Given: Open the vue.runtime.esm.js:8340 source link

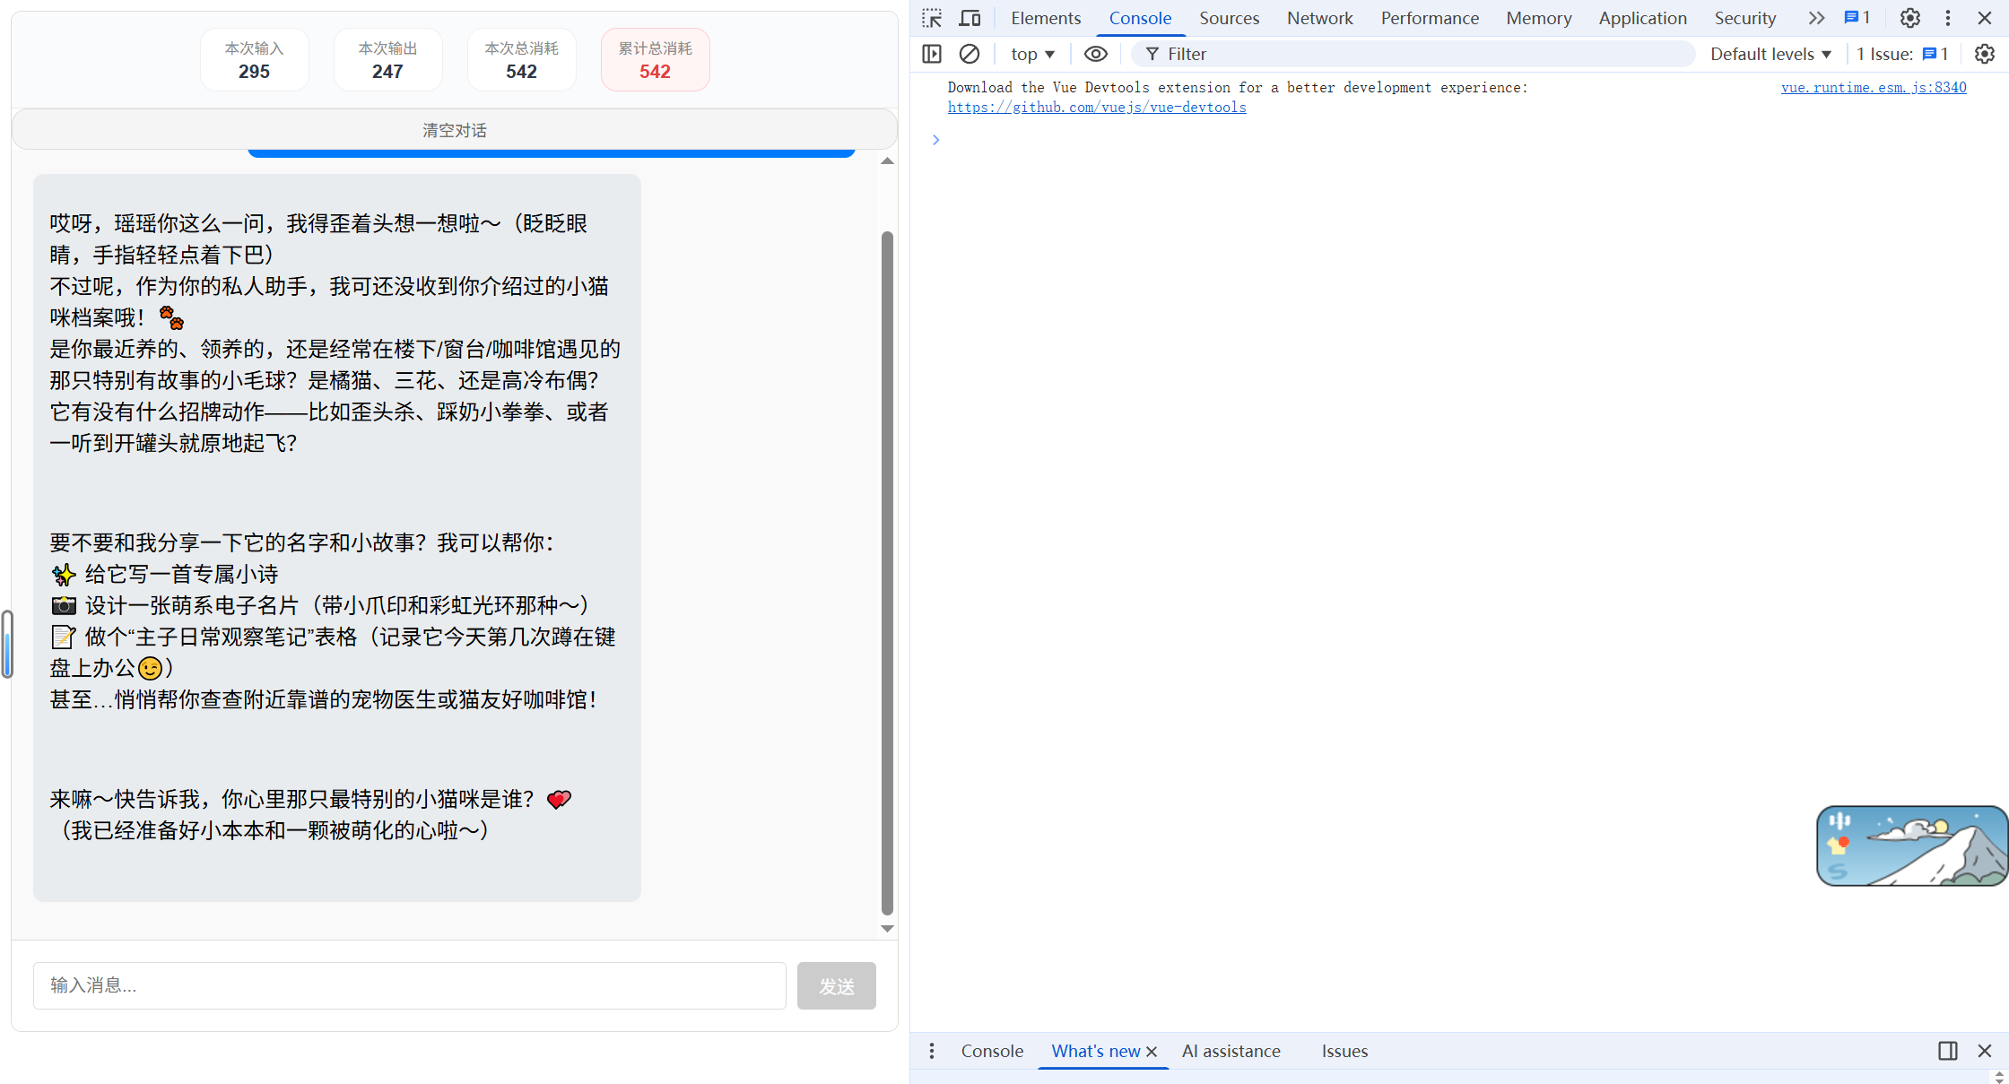Looking at the screenshot, I should tap(1874, 87).
